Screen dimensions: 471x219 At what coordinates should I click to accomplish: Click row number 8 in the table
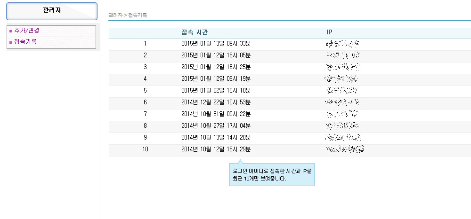pyautogui.click(x=146, y=126)
